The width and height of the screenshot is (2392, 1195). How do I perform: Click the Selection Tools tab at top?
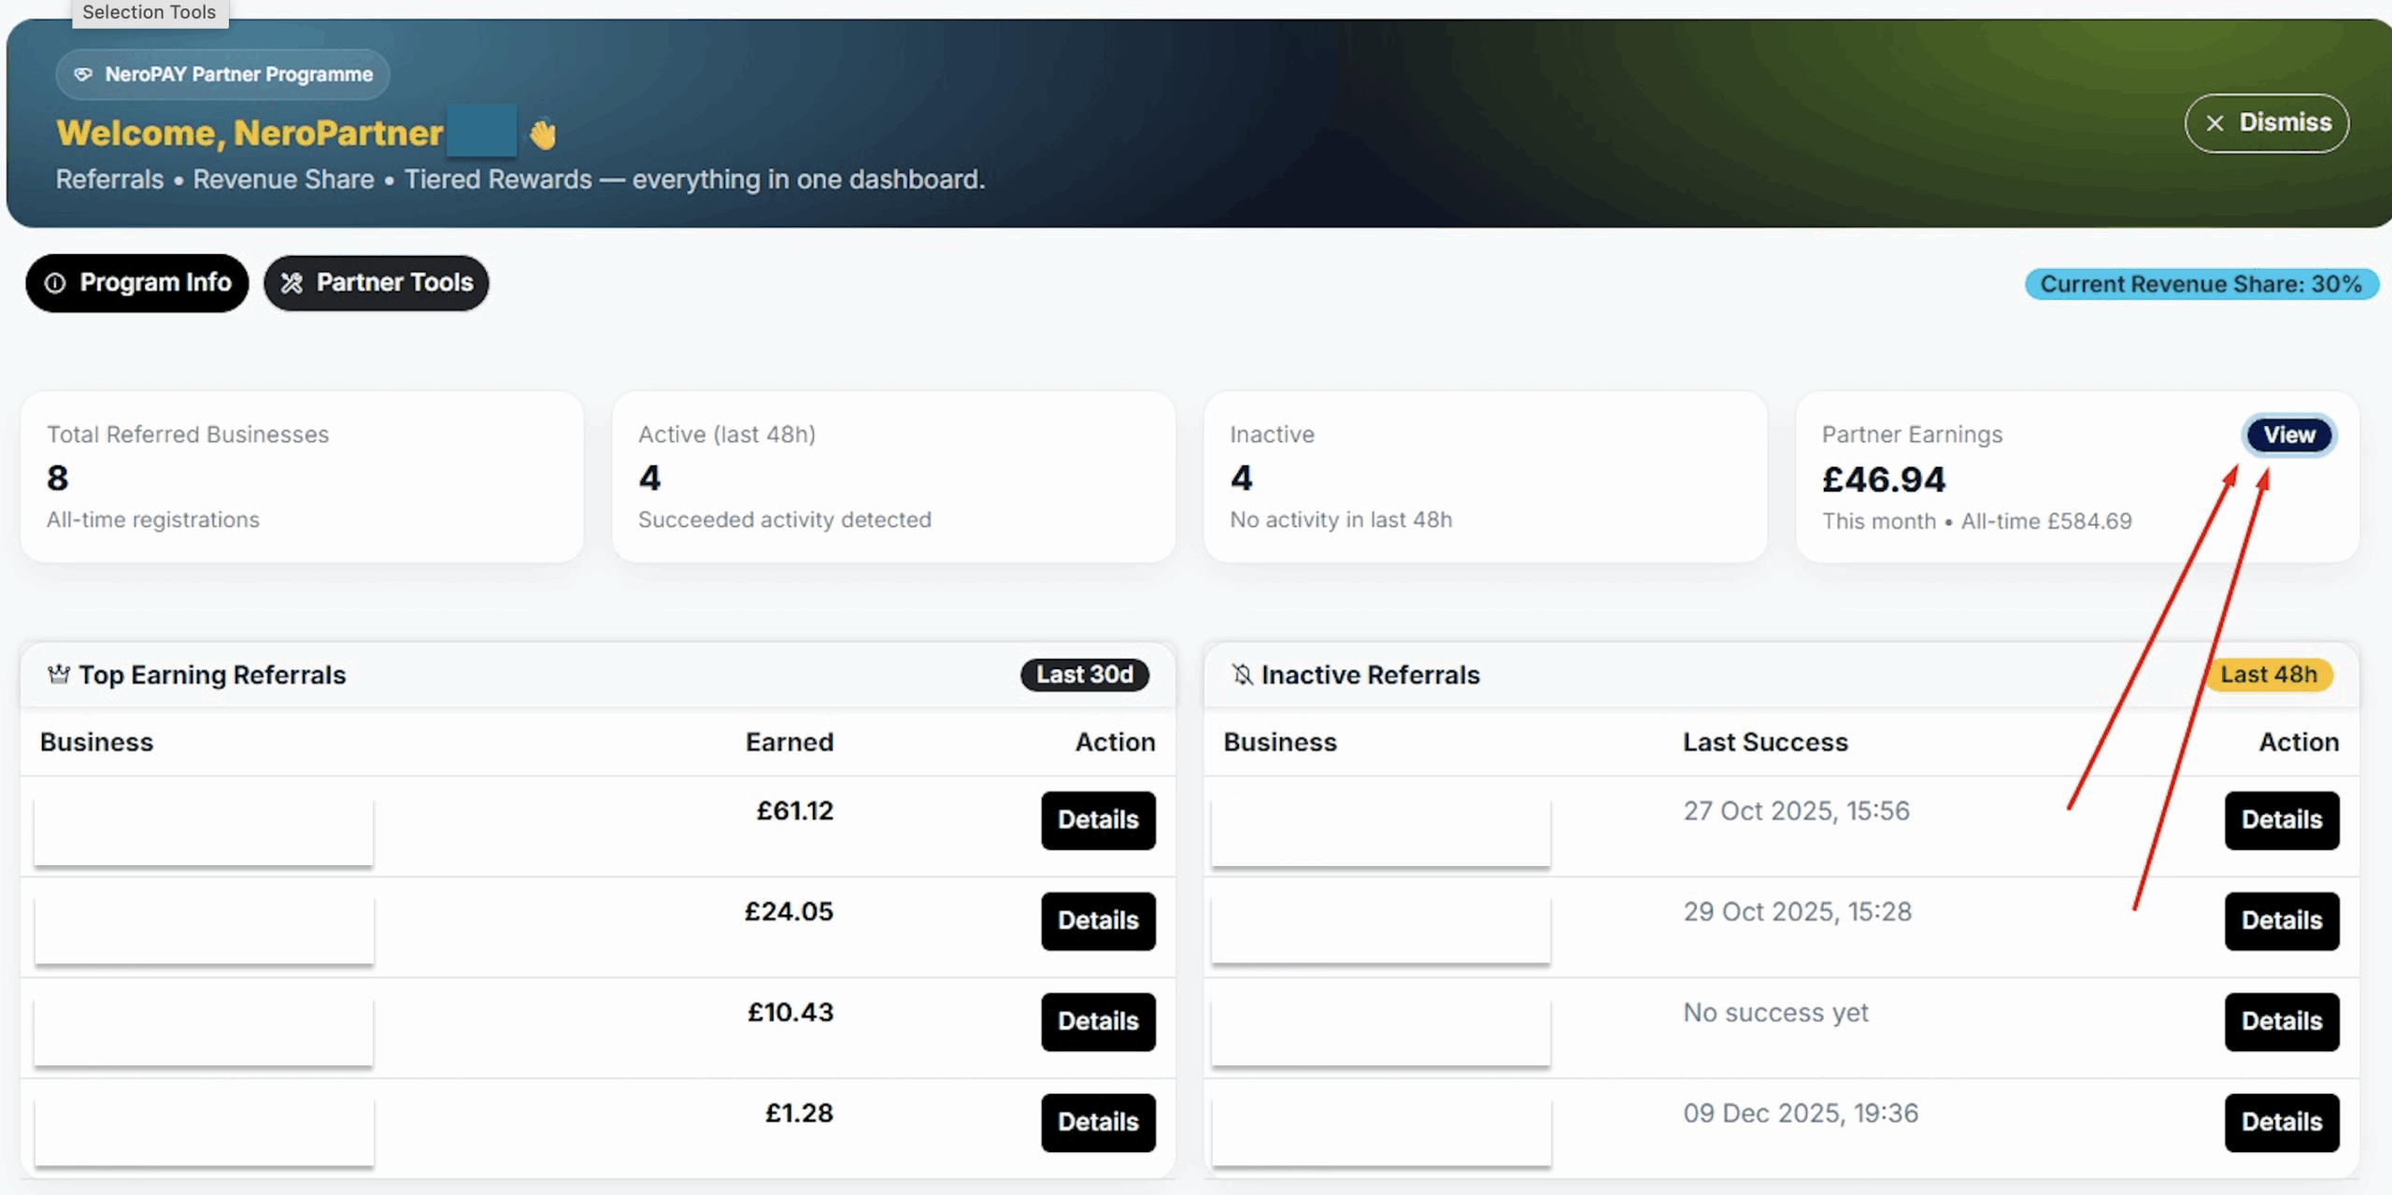click(149, 12)
